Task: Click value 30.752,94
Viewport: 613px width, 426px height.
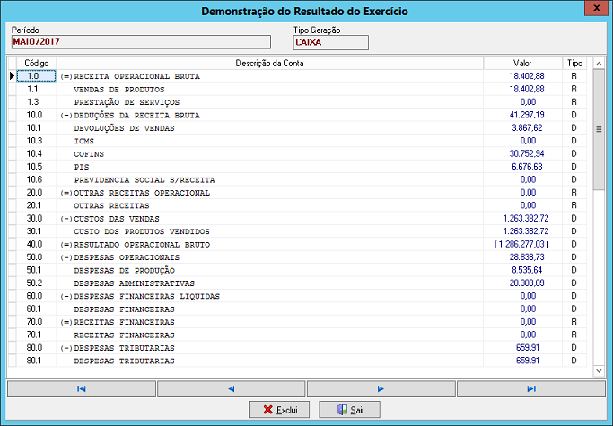Action: pos(527,153)
